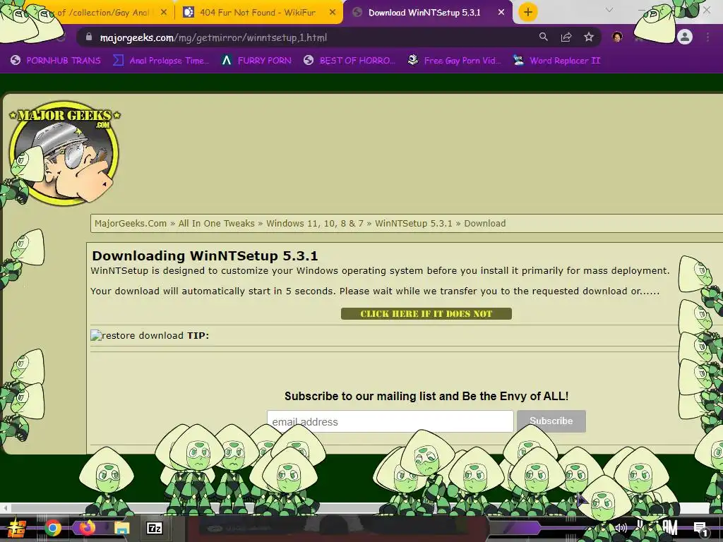Open the WinNTSetup 5.3.1 breadcrumb link
723x542 pixels.
click(414, 224)
